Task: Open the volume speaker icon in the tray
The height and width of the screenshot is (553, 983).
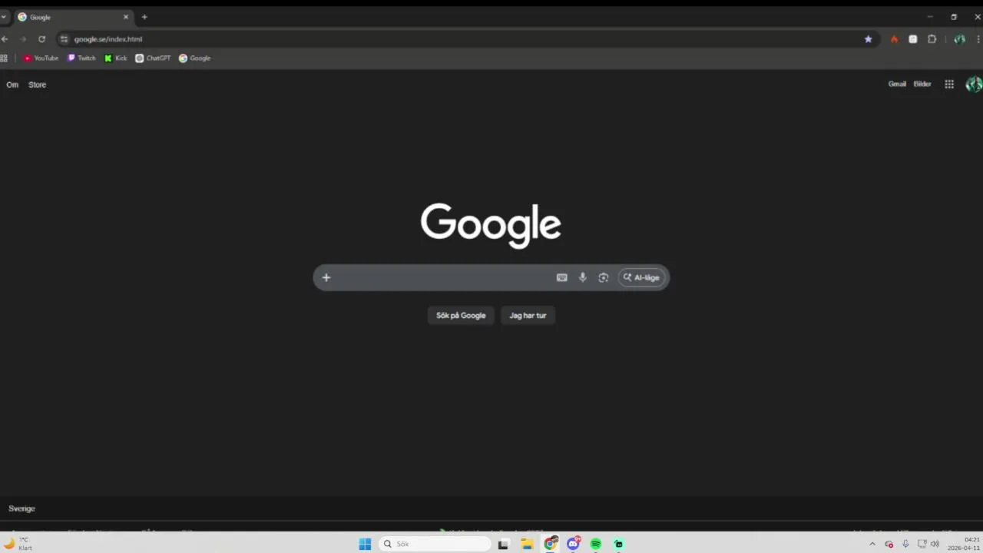Action: [935, 544]
